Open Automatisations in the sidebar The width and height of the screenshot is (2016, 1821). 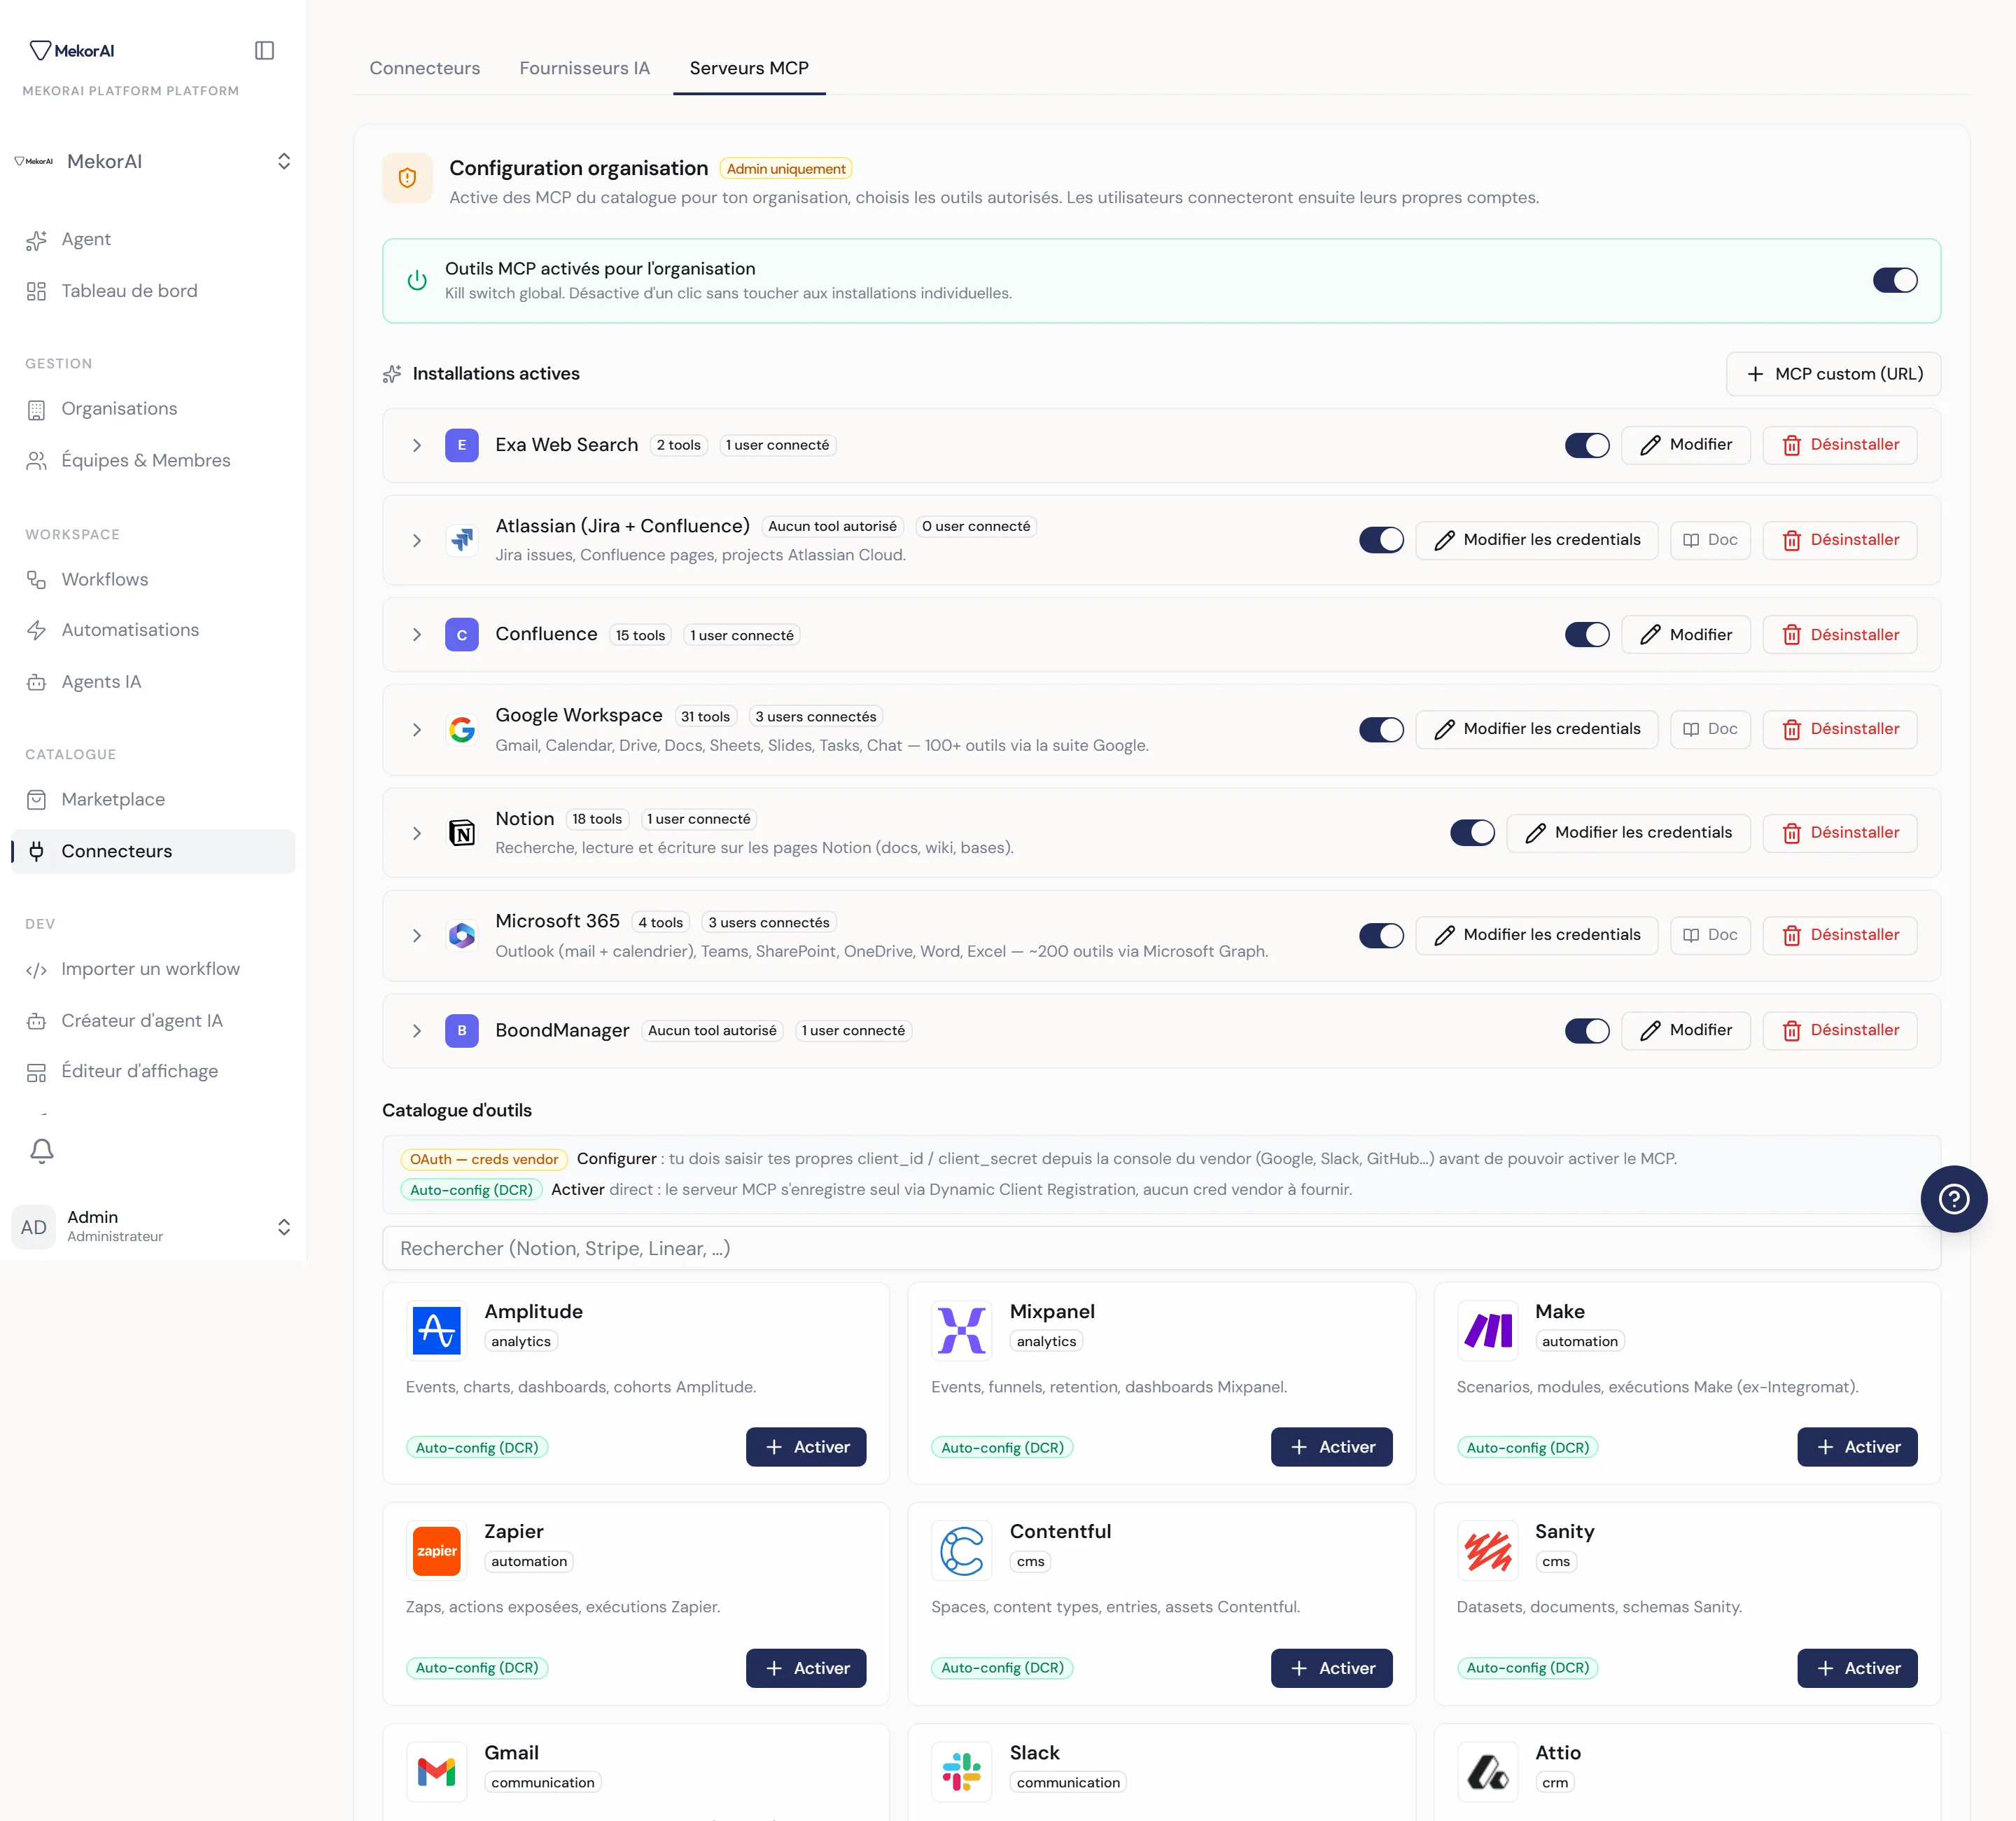153,630
